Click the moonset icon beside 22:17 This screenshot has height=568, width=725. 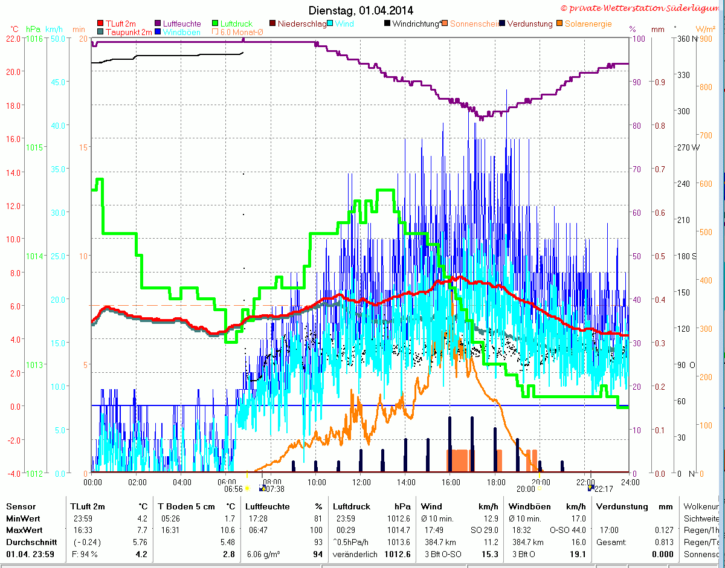[x=590, y=488]
